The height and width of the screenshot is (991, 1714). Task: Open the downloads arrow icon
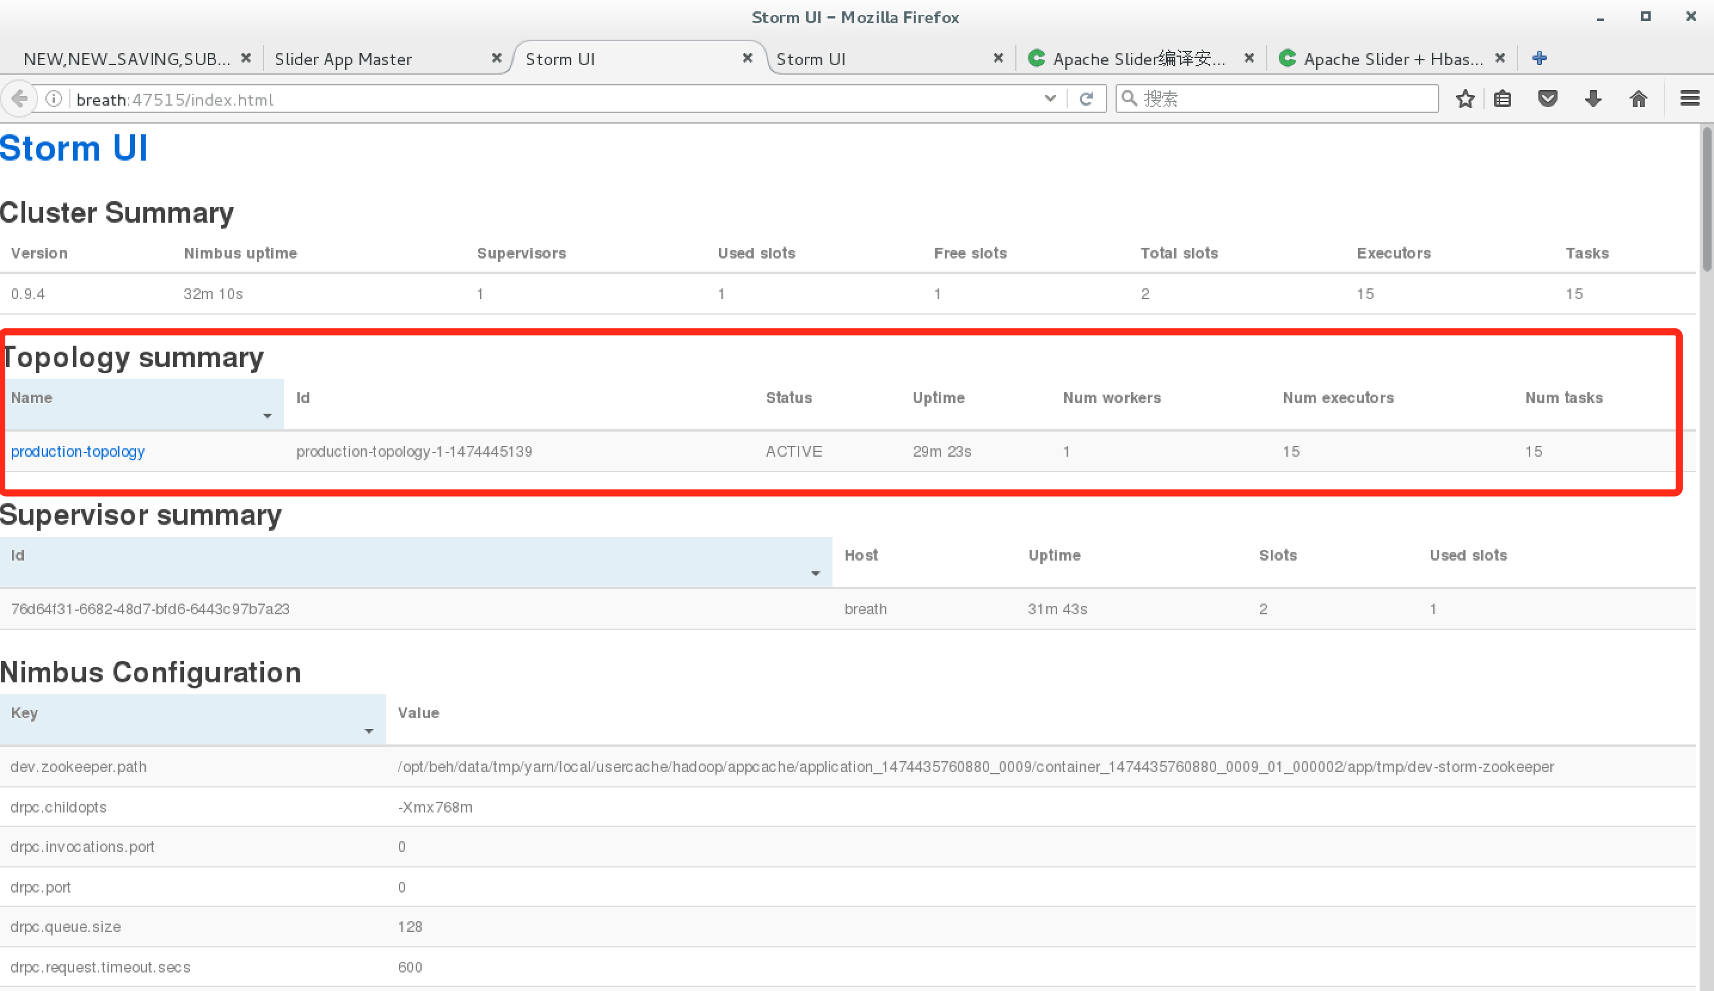click(x=1593, y=99)
